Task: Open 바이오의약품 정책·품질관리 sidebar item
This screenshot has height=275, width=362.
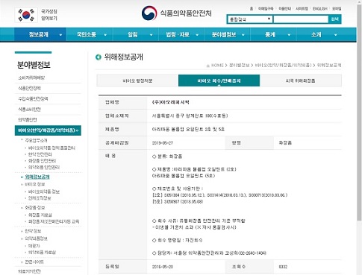Action: coord(52,148)
